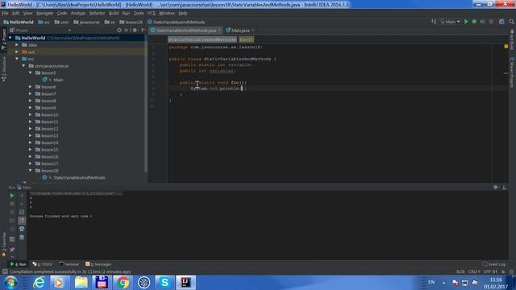The height and width of the screenshot is (290, 516).
Task: Select the lesson10 package
Action: tap(50, 114)
